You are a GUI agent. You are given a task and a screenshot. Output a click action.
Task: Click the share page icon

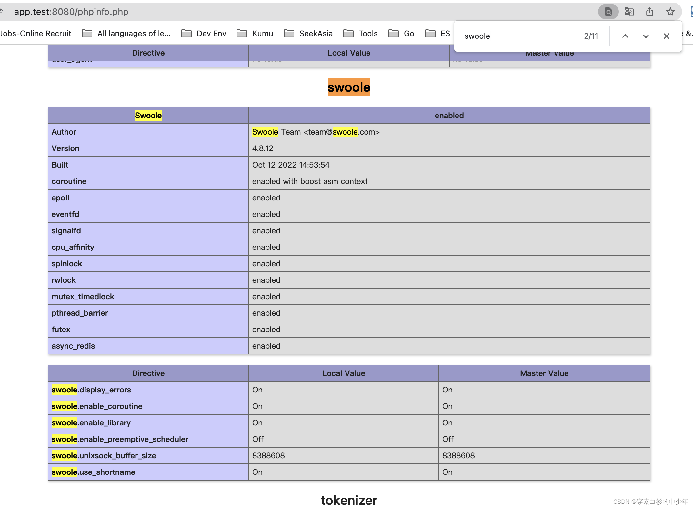(650, 12)
